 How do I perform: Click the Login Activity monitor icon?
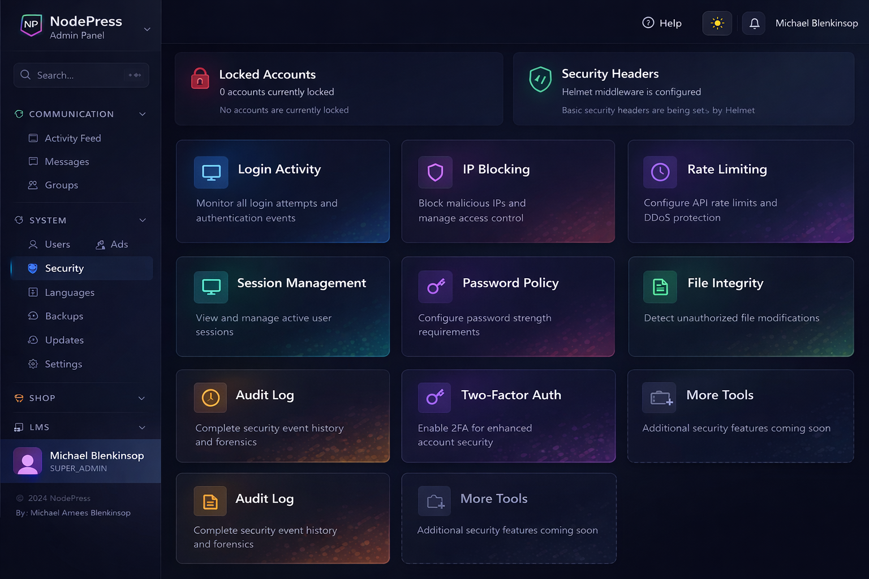pyautogui.click(x=211, y=172)
